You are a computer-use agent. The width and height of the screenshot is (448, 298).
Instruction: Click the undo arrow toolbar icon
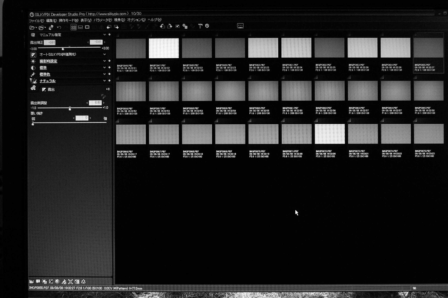coord(59,28)
